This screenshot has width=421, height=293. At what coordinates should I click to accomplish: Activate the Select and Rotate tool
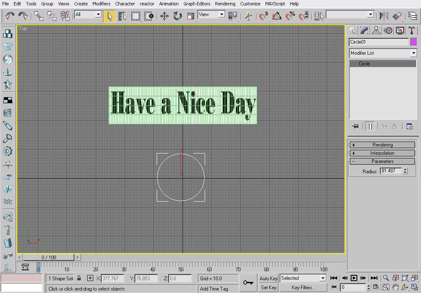(x=178, y=16)
